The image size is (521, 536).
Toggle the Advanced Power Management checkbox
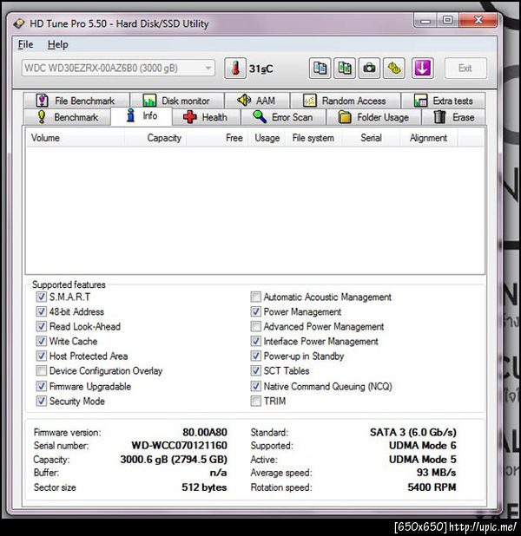(x=255, y=326)
